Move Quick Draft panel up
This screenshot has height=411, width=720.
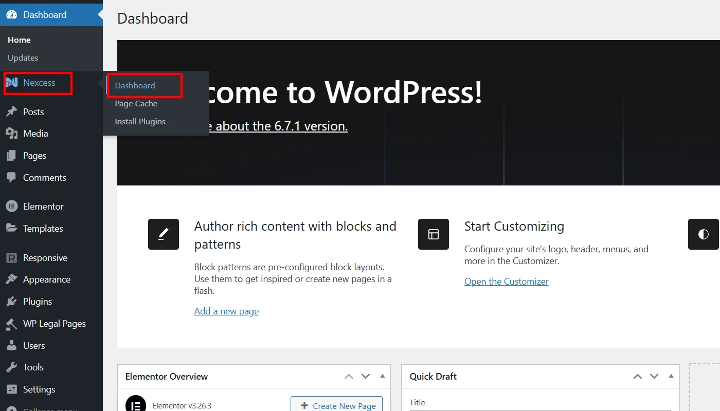[638, 377]
